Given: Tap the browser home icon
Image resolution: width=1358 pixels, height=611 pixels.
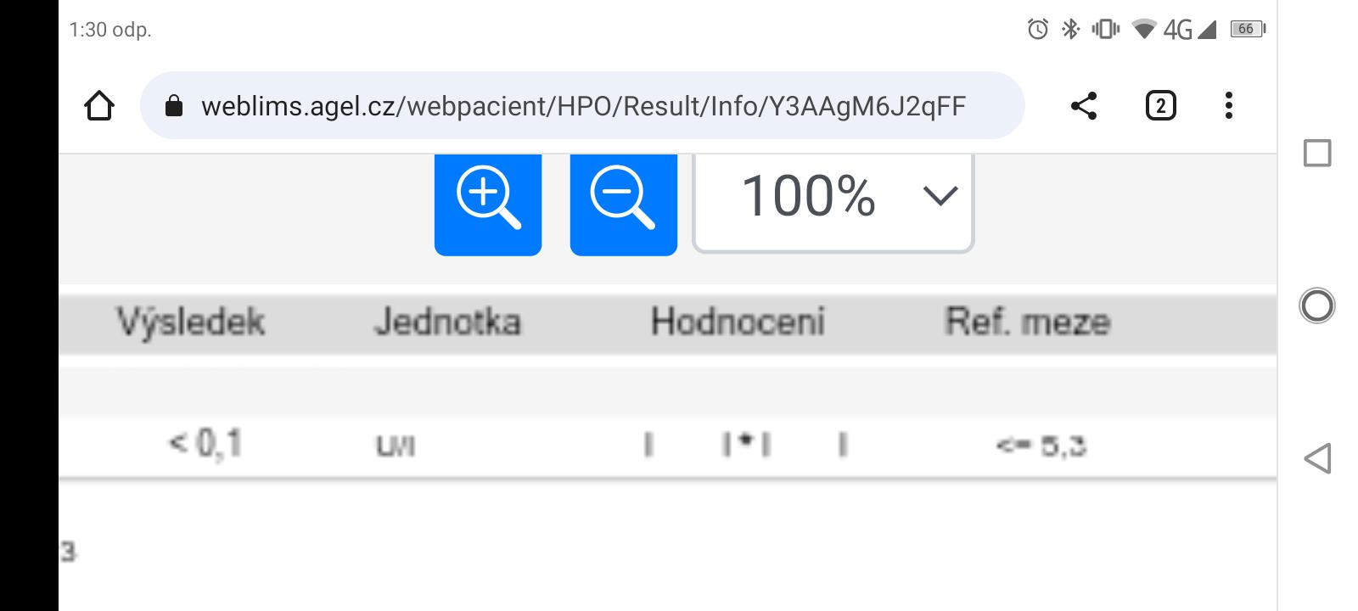Looking at the screenshot, I should (x=99, y=106).
